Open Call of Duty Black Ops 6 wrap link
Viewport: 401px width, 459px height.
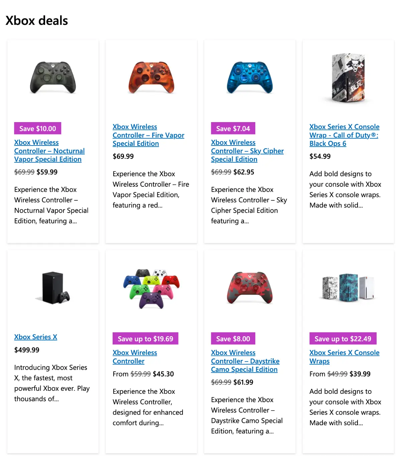pyautogui.click(x=344, y=135)
